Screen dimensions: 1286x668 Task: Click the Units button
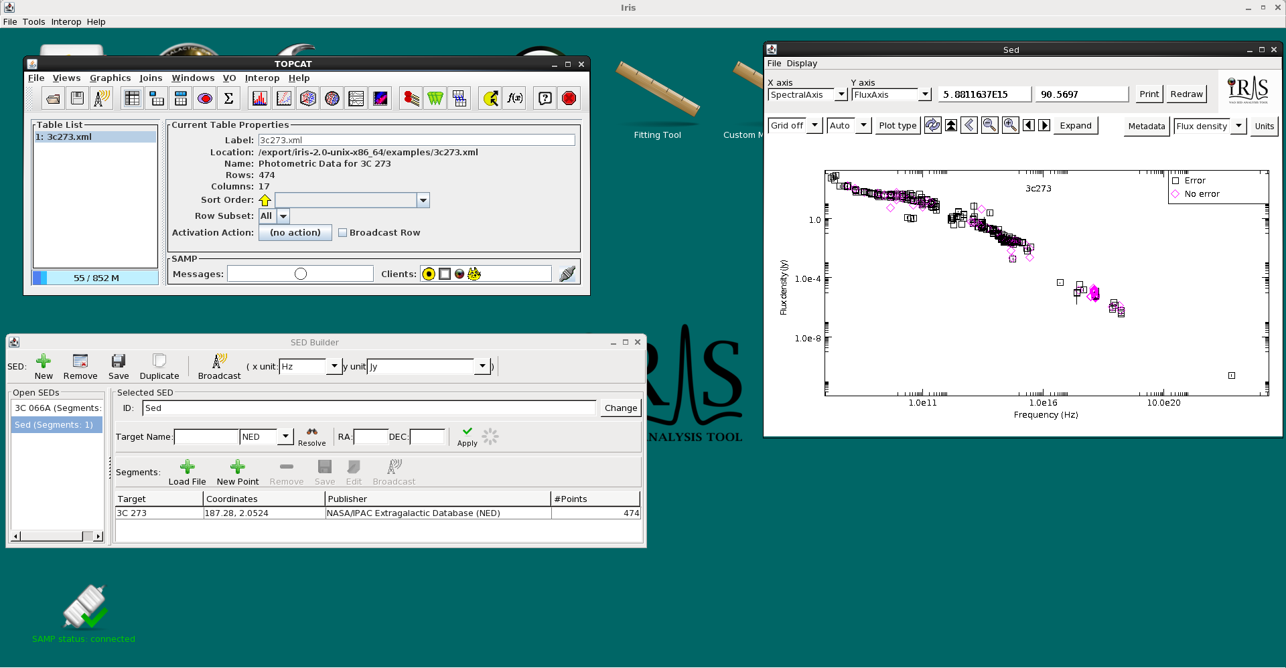(x=1264, y=126)
